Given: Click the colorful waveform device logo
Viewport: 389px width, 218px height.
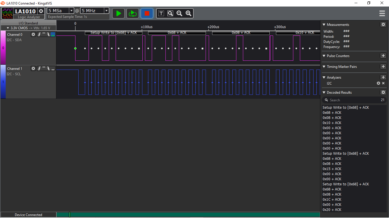Looking at the screenshot, I should coord(7,13).
